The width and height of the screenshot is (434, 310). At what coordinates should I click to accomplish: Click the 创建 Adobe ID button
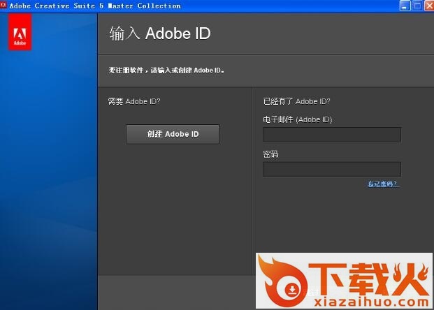pos(173,134)
